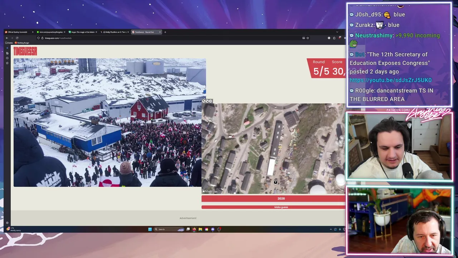Open File Explorer from the taskbar
The height and width of the screenshot is (258, 458).
(200, 229)
